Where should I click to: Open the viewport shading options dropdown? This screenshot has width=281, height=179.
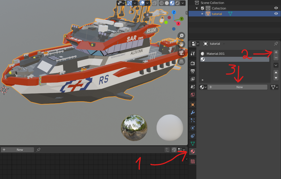(x=183, y=3)
